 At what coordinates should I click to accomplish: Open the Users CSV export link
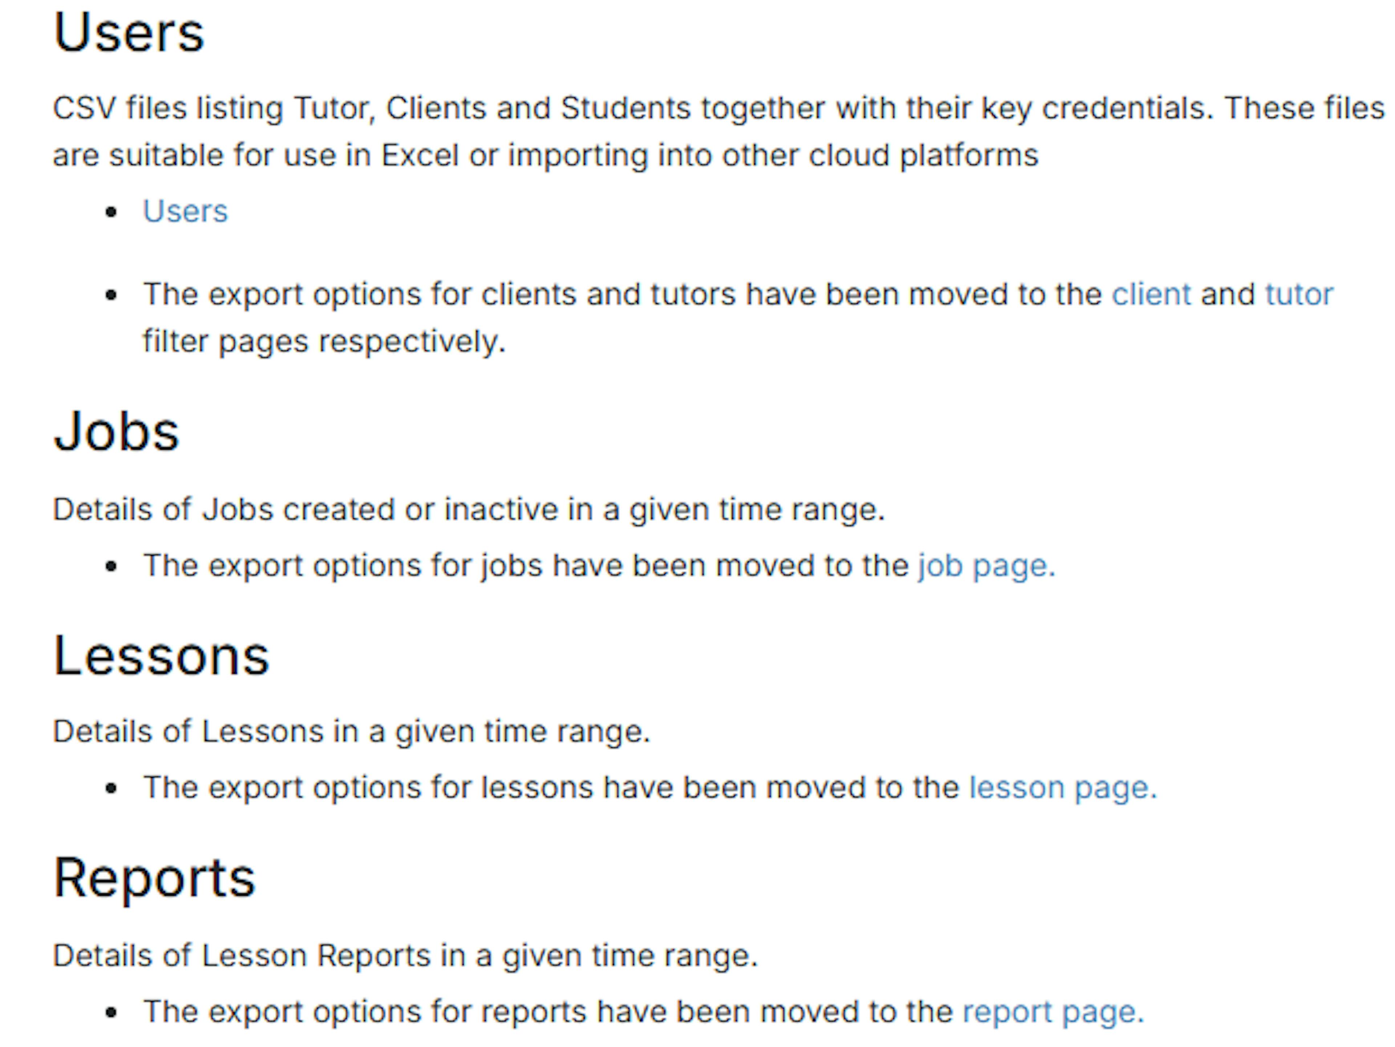pyautogui.click(x=185, y=211)
